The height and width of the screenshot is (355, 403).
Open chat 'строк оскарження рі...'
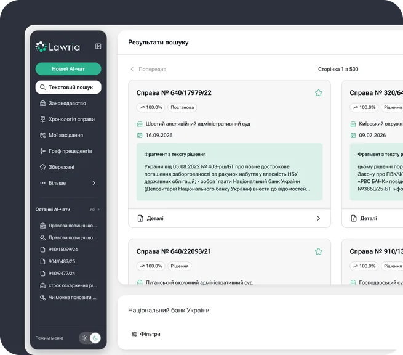[68, 285]
